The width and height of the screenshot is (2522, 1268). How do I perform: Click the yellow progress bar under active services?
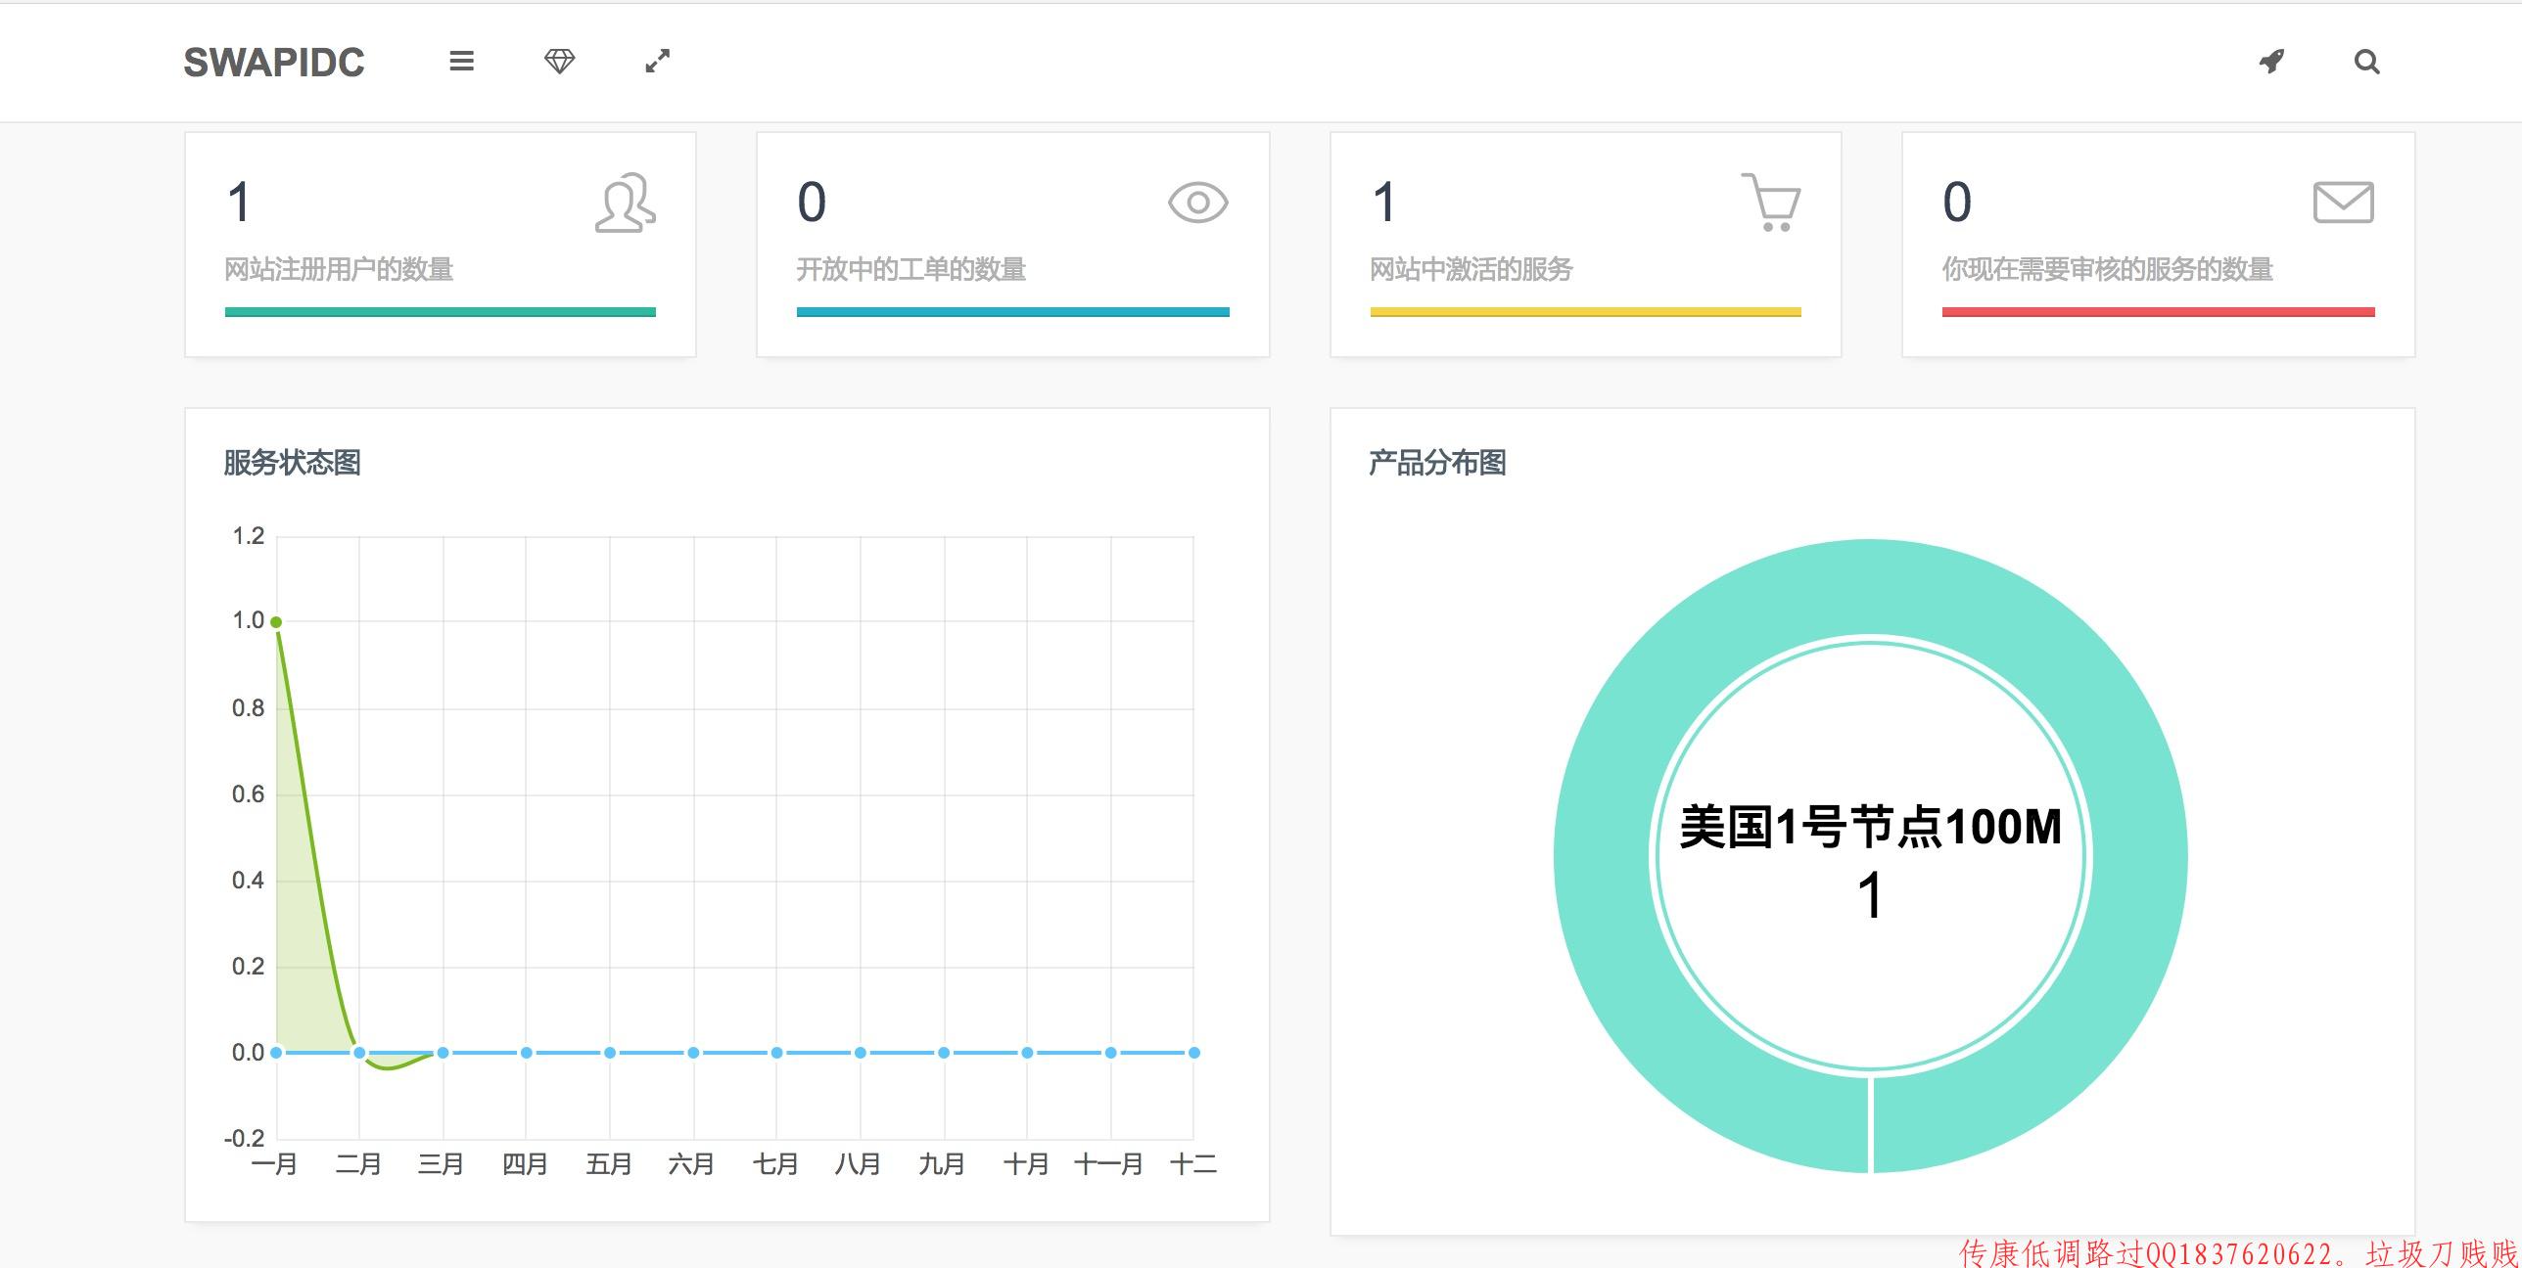tap(1586, 312)
